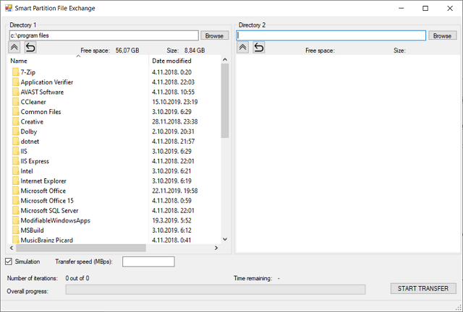Click date 15.10.2019. 23:19 cell
The width and height of the screenshot is (463, 312).
pos(175,102)
